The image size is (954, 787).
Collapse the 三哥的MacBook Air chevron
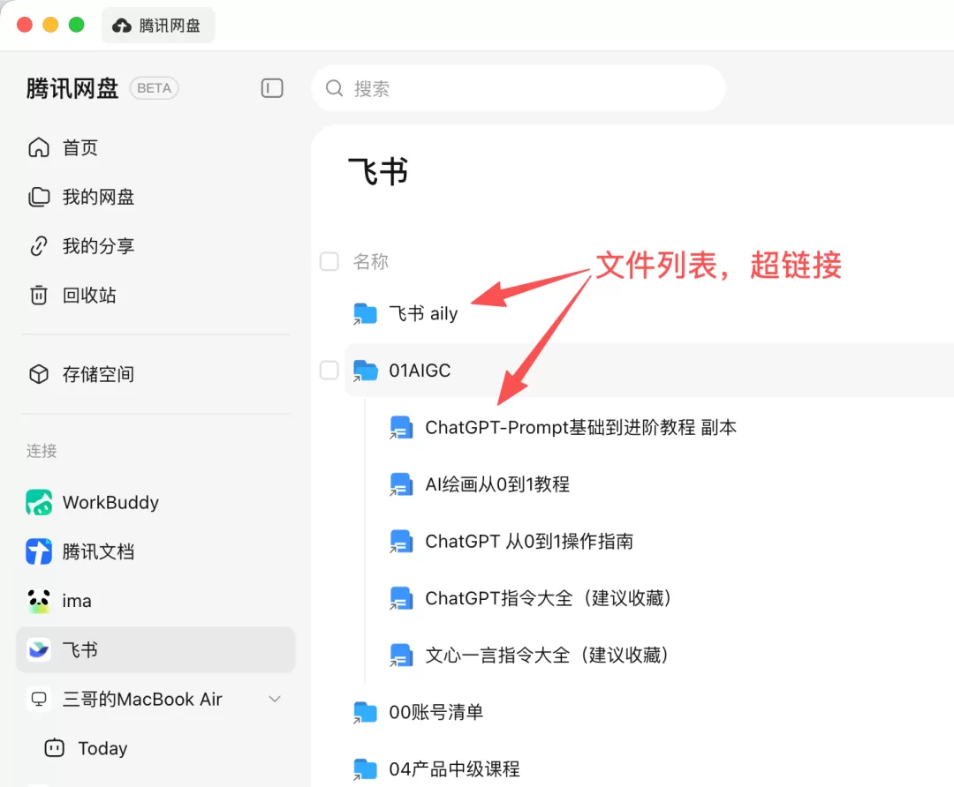(x=275, y=699)
